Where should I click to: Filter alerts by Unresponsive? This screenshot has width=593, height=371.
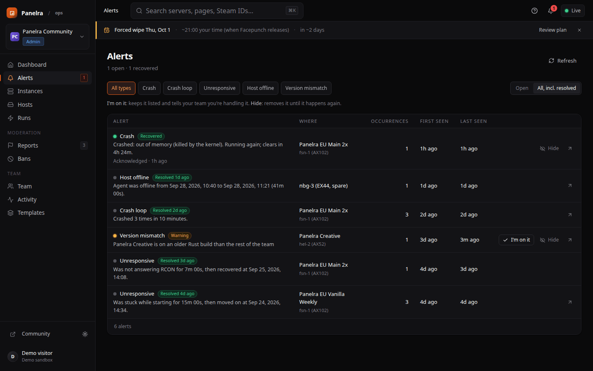point(219,88)
